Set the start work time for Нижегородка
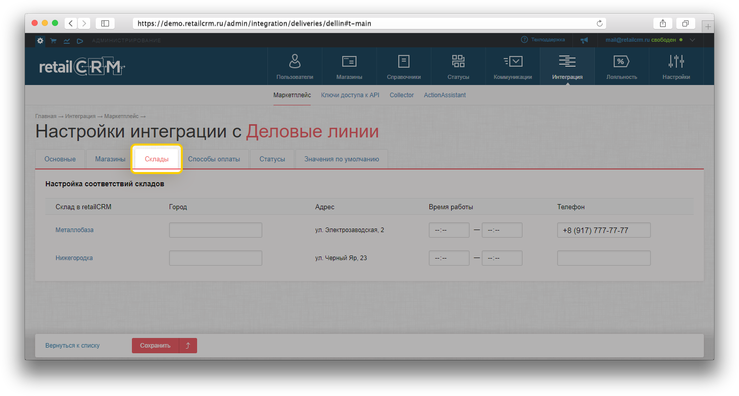Image resolution: width=739 pixels, height=396 pixels. pyautogui.click(x=449, y=258)
